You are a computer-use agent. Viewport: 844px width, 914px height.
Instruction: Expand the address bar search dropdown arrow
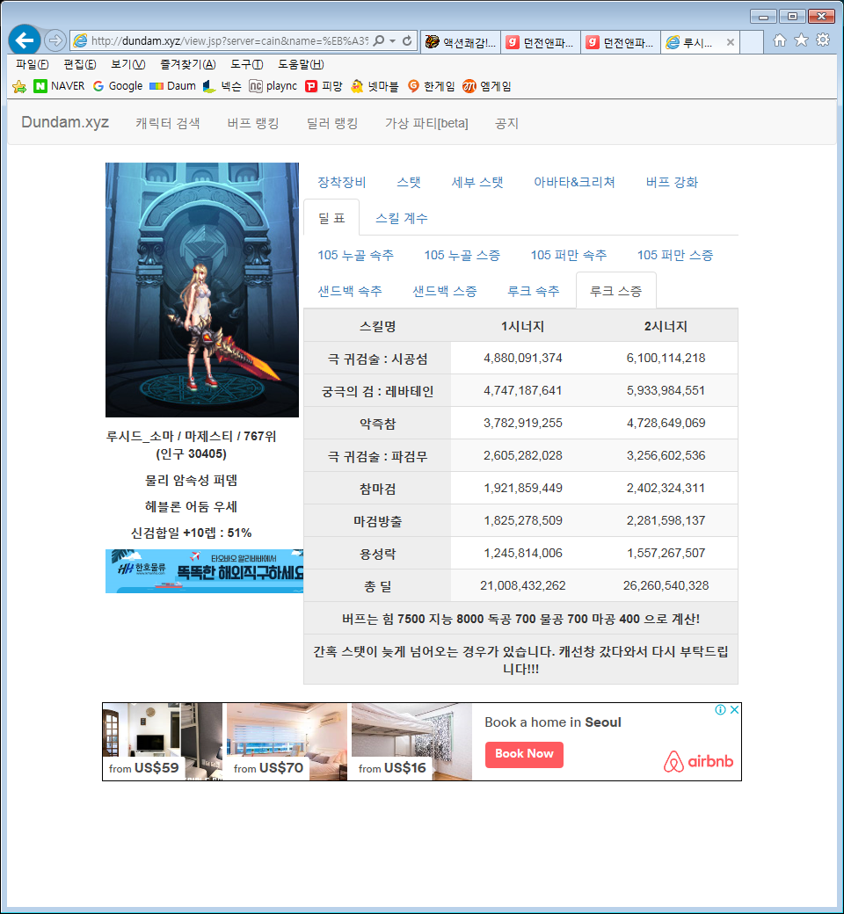click(x=392, y=40)
